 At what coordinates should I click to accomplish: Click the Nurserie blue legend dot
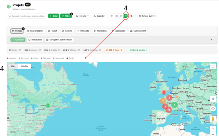pyautogui.click(x=42, y=58)
